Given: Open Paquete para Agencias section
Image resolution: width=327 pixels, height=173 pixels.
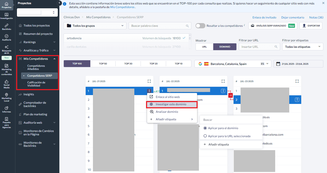Looking at the screenshot, I should point(7,123).
